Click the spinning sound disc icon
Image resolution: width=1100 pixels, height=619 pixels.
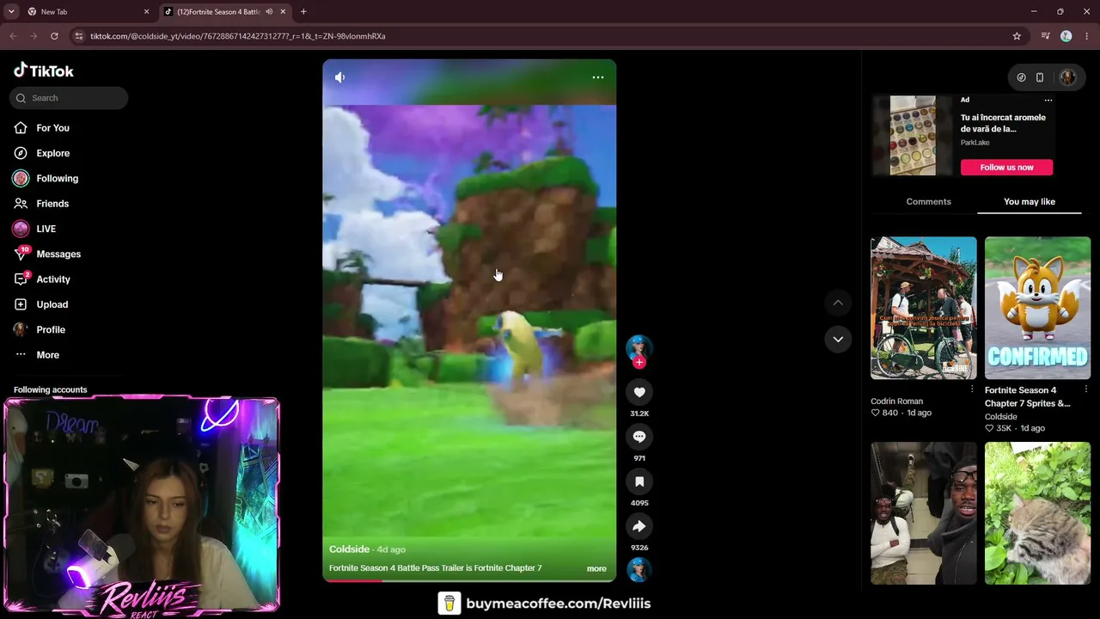click(x=639, y=569)
